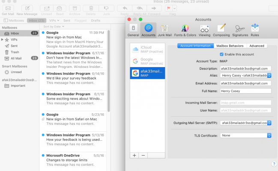Select All Mail in sidebar
This screenshot has height=171, width=278.
20,58
